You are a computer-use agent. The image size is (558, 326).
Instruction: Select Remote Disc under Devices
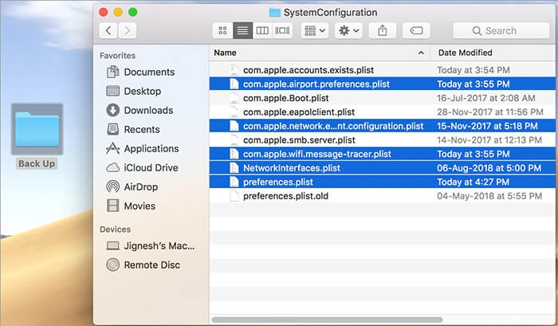pyautogui.click(x=143, y=265)
